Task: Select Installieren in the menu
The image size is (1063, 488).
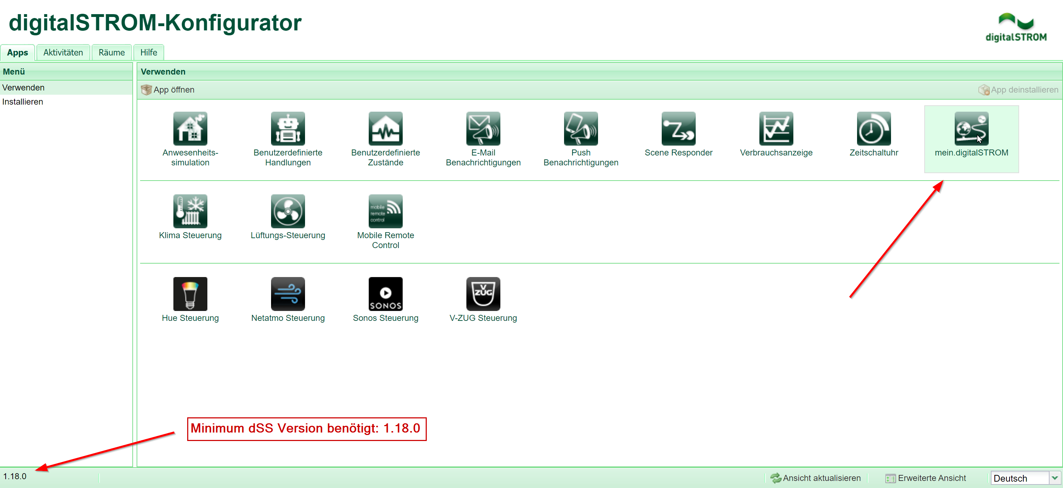Action: (66, 102)
